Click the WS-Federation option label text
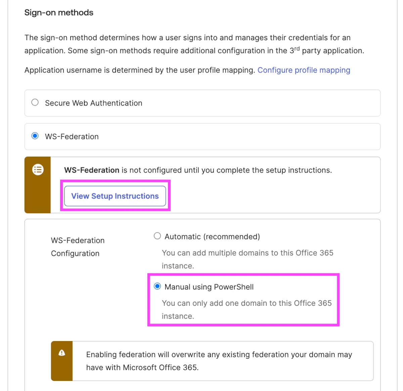403x391 pixels. coord(72,136)
